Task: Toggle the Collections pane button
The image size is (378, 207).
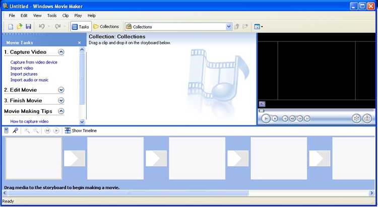Action: [106, 27]
